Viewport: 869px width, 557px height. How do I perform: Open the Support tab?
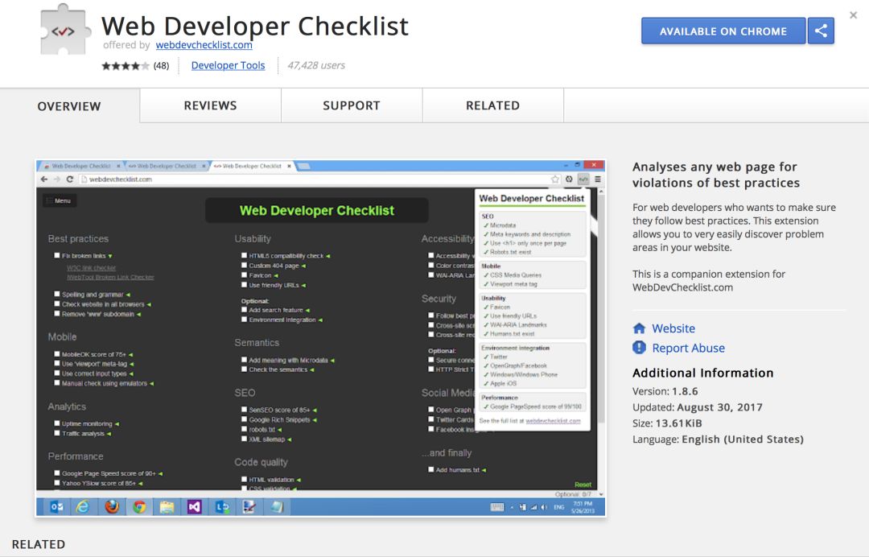click(x=352, y=105)
